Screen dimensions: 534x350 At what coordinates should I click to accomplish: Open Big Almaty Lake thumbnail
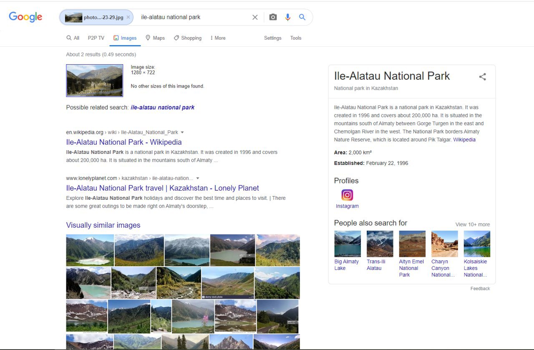click(348, 244)
